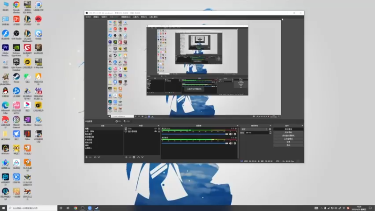
Task: Open Task View on the taskbar
Action: 68,208
